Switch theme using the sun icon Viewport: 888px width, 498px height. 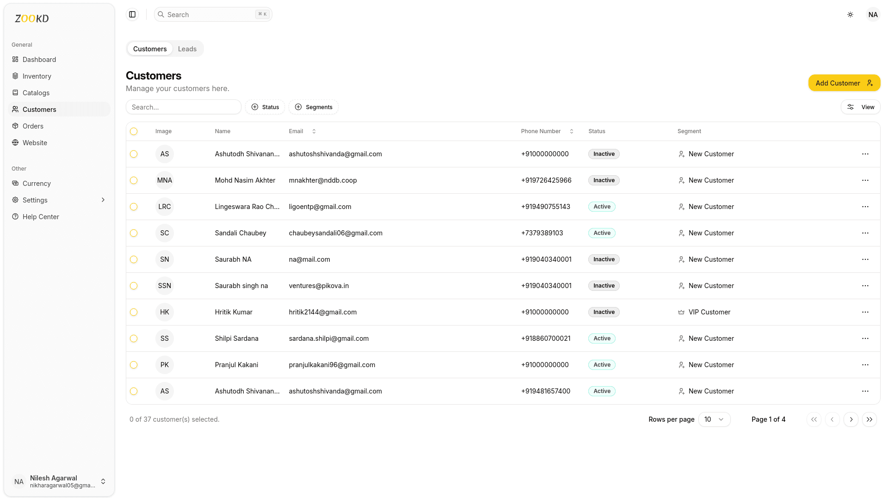point(850,15)
